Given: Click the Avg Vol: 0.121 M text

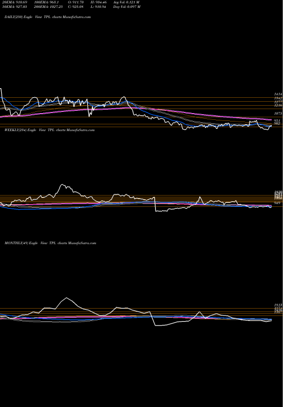Looking at the screenshot, I should pos(126,2).
